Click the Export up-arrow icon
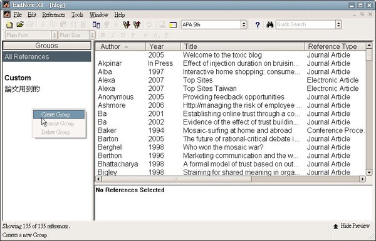Image resolution: width=376 pixels, height=241 pixels. coord(137,24)
